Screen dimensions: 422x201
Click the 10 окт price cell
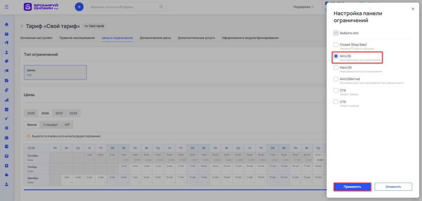coord(192,157)
